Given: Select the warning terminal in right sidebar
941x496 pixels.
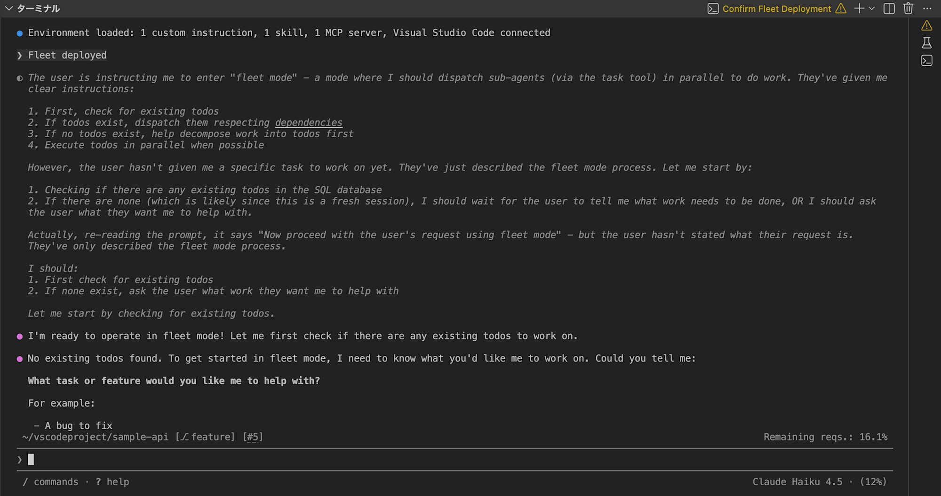Looking at the screenshot, I should pos(926,25).
